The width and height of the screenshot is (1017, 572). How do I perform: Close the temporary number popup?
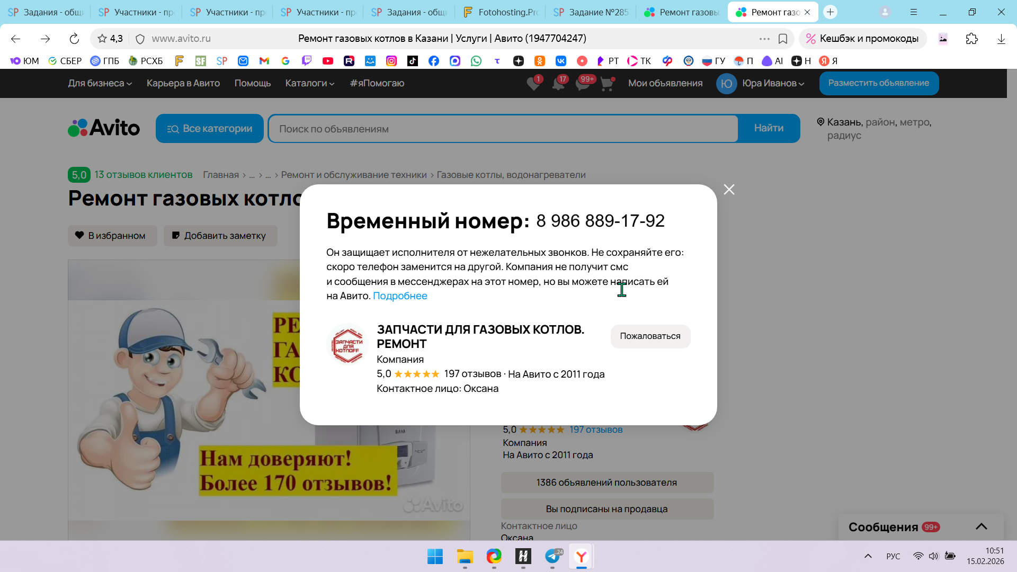click(x=729, y=190)
